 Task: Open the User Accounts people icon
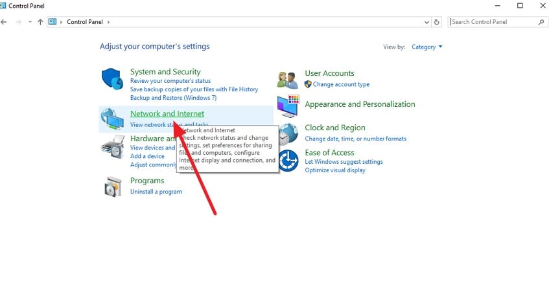pos(287,80)
